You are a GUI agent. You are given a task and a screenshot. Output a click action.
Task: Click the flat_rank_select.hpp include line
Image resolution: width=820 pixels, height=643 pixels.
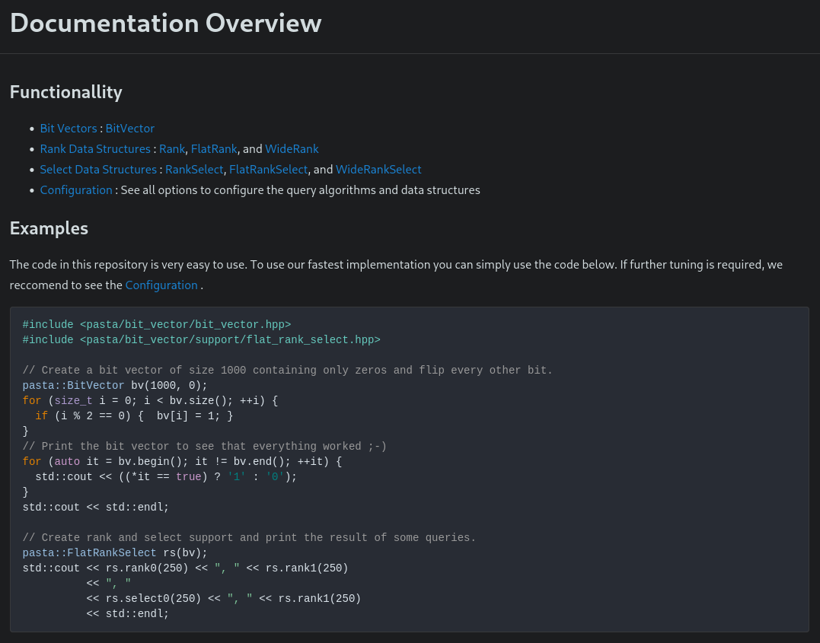(x=201, y=340)
